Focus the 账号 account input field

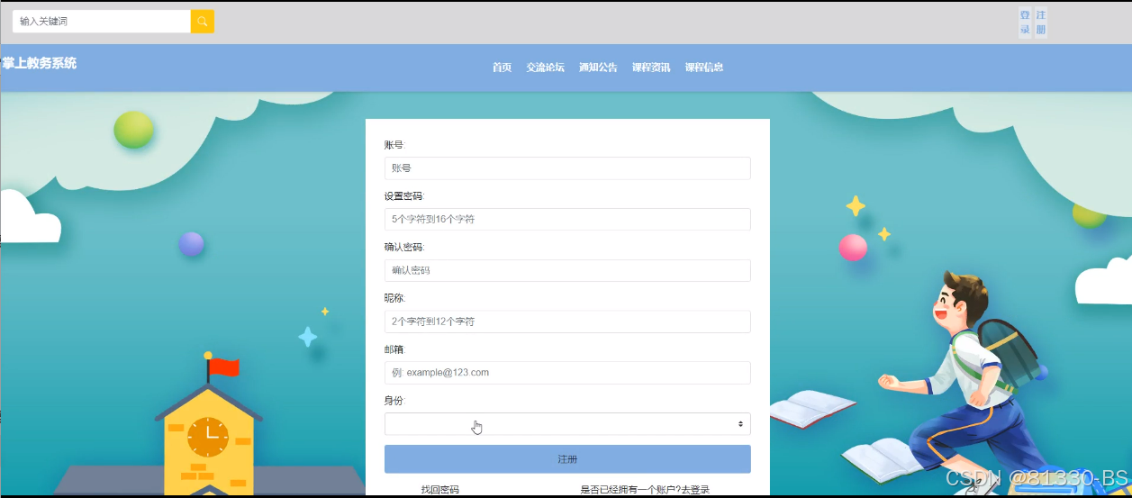[x=567, y=168]
